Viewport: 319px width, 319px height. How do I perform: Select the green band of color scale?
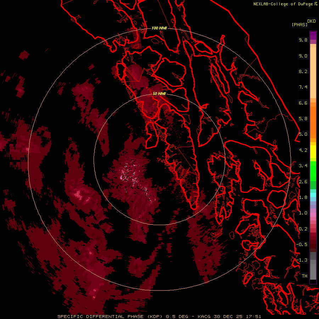click(x=313, y=171)
